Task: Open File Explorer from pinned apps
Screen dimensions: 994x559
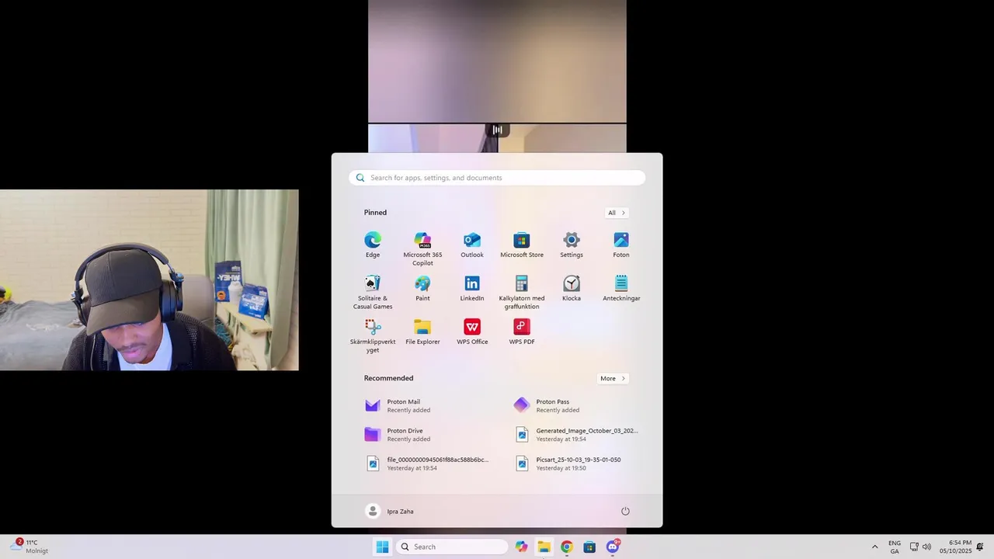Action: 422,332
